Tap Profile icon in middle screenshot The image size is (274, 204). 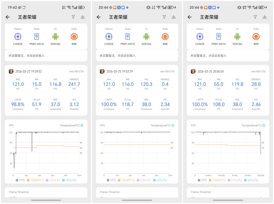[165, 37]
